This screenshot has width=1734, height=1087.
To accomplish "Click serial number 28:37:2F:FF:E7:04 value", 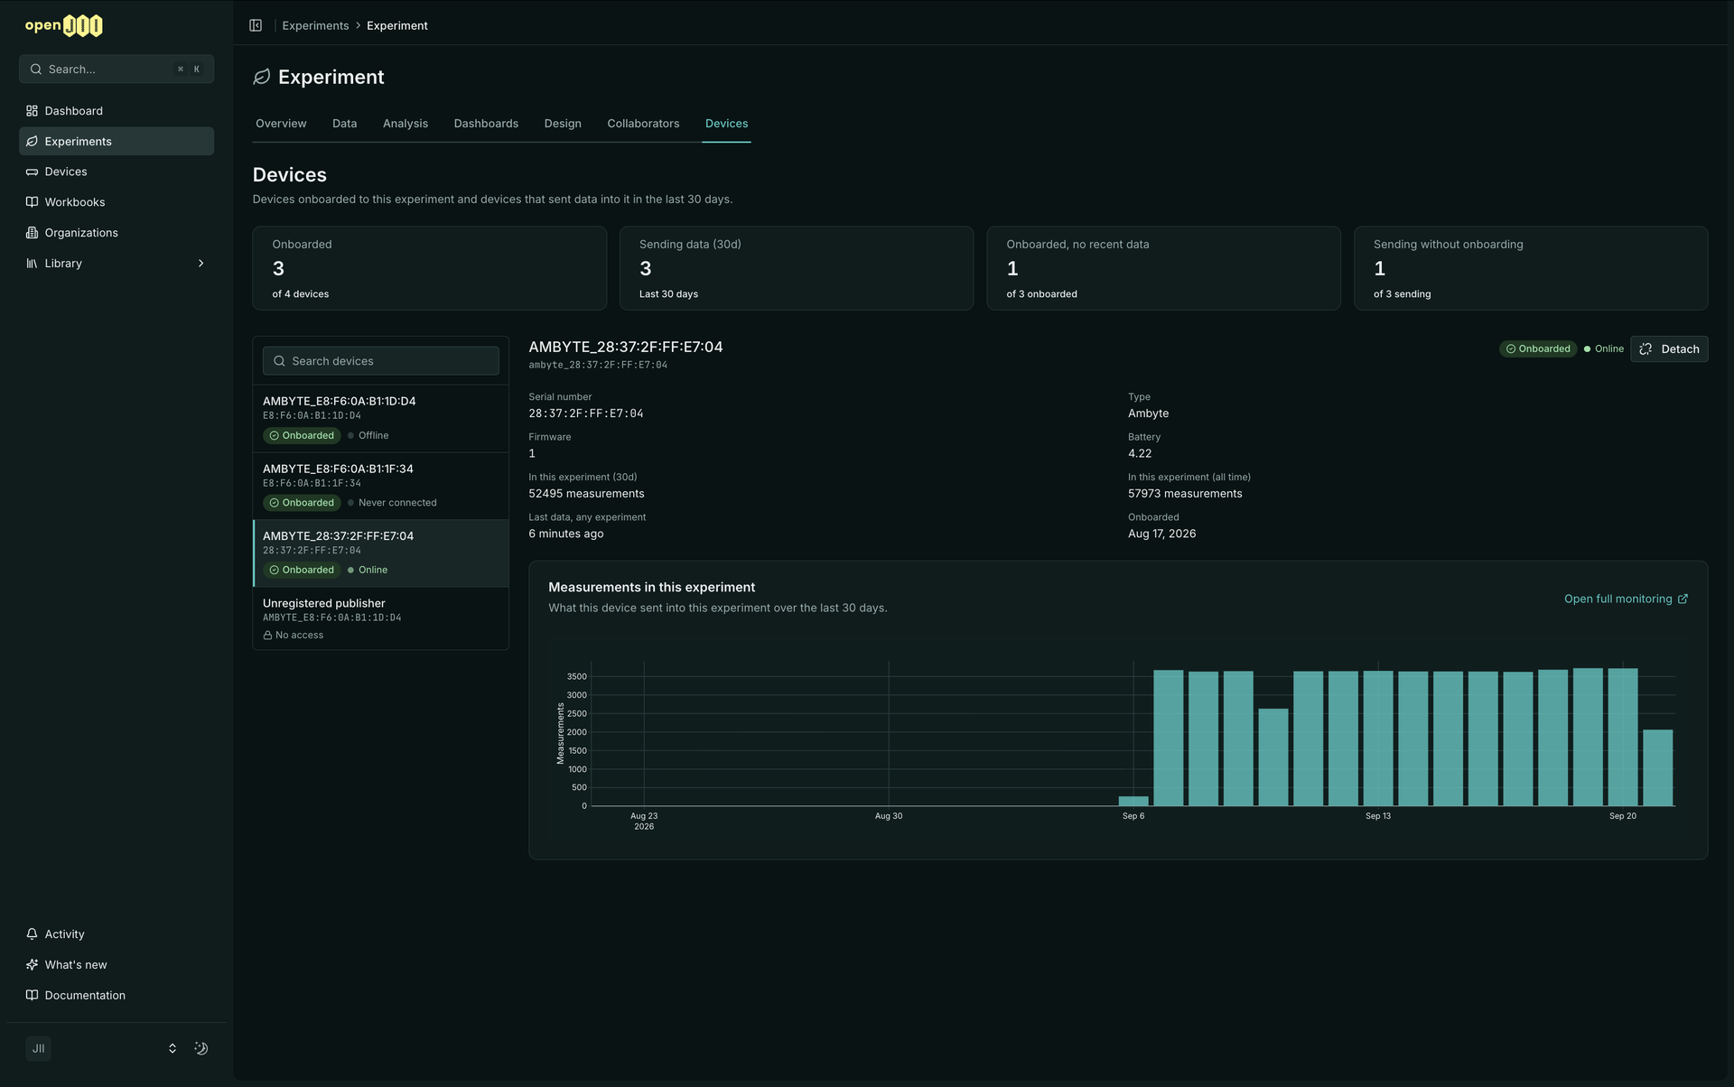I will point(586,413).
